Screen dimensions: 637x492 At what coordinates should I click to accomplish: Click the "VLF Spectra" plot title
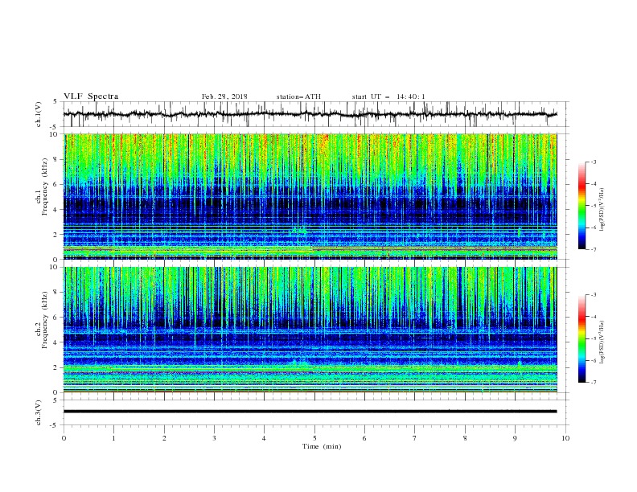click(x=91, y=96)
